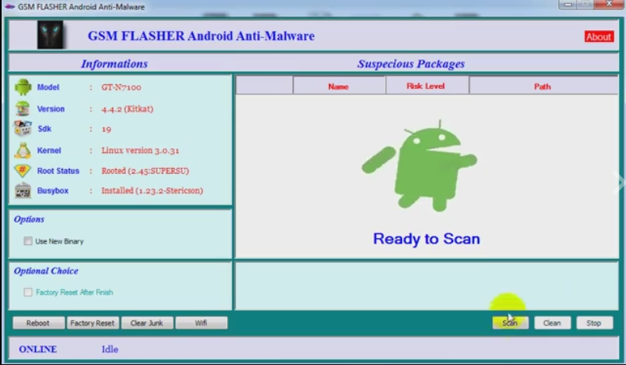
Task: Click the green Android Model icon
Action: [23, 87]
